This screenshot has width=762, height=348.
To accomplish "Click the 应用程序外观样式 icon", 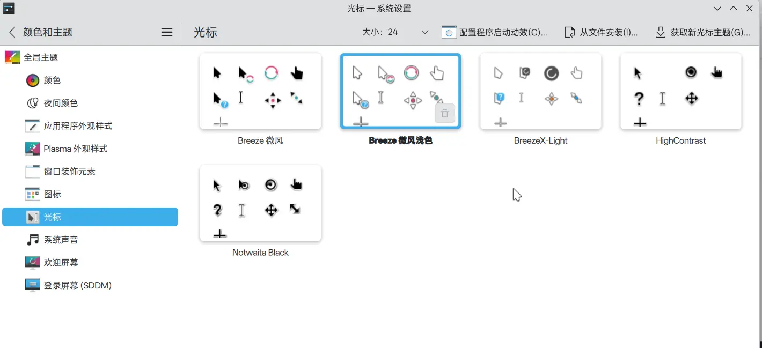I will tap(33, 126).
